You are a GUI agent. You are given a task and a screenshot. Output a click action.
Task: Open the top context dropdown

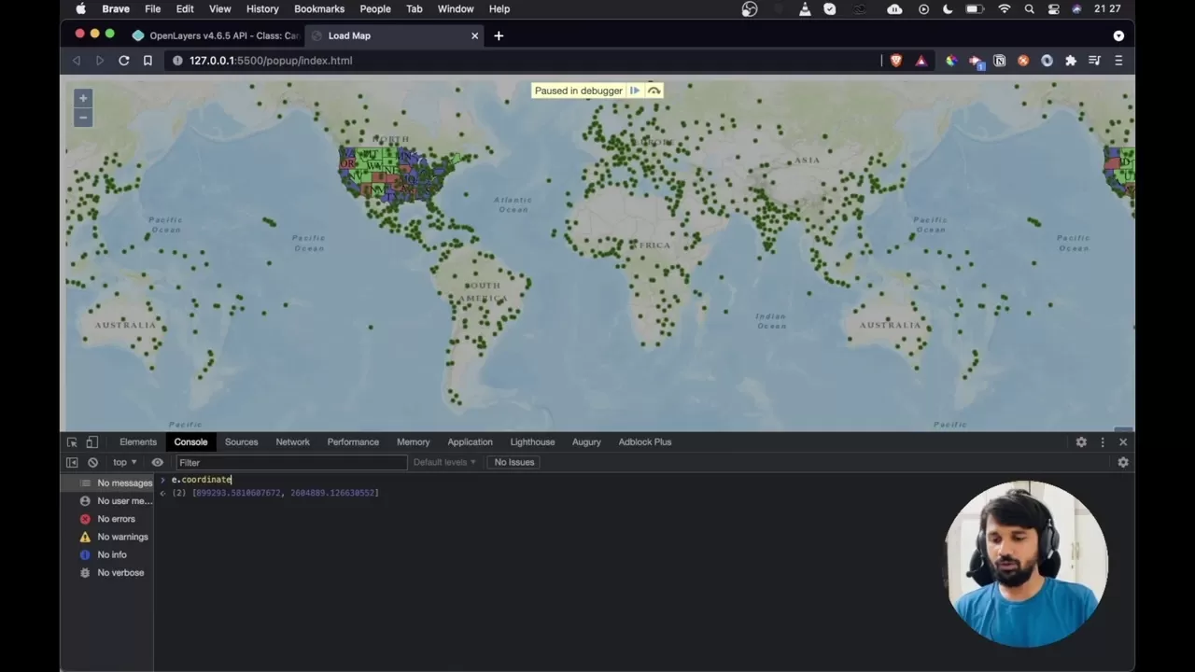click(124, 463)
